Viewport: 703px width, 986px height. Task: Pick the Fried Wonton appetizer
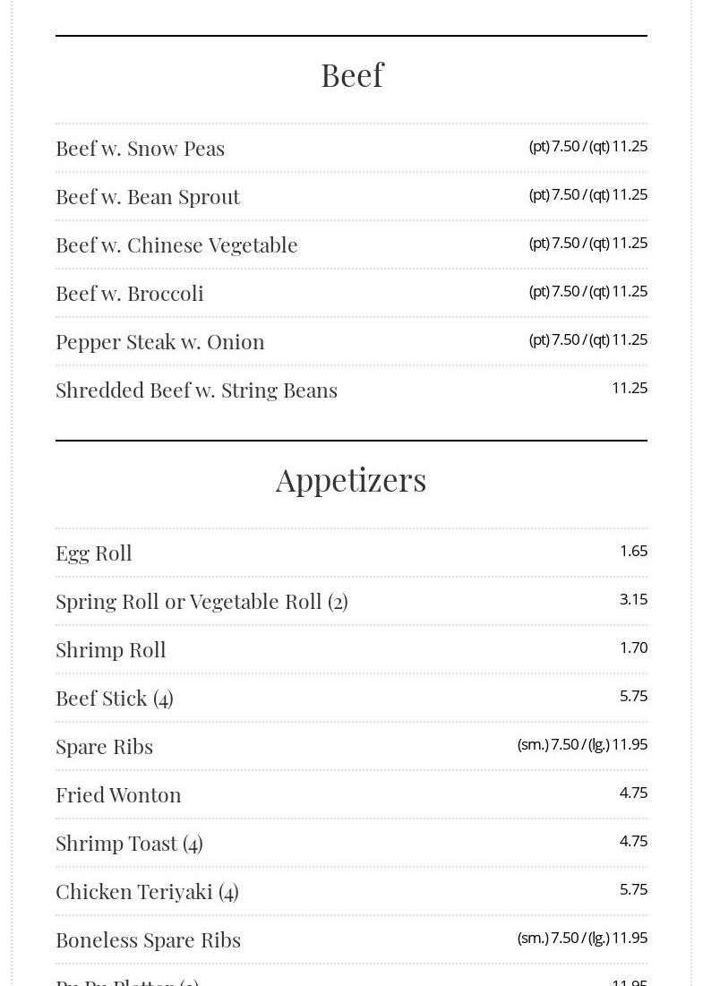pyautogui.click(x=118, y=794)
